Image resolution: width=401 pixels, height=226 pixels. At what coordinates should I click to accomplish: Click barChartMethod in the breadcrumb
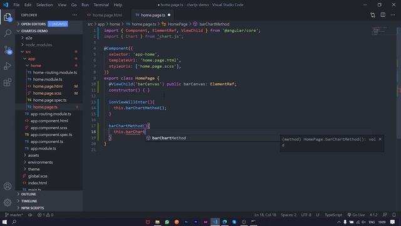(214, 24)
